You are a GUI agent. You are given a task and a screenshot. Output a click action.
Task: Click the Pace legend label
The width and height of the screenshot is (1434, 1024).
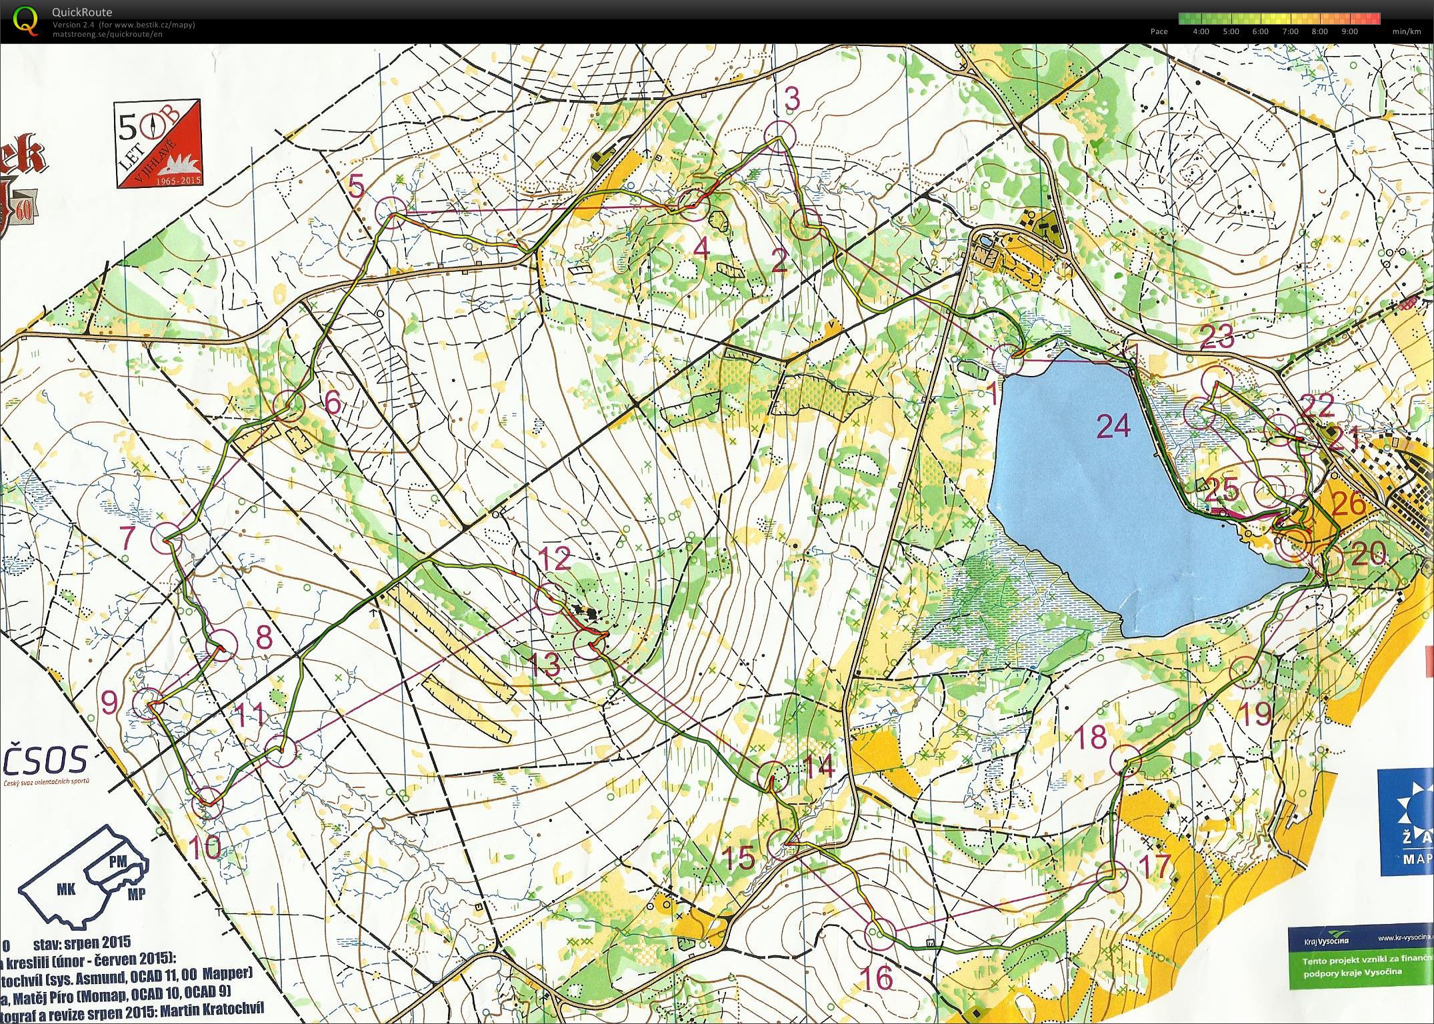coord(1159,31)
